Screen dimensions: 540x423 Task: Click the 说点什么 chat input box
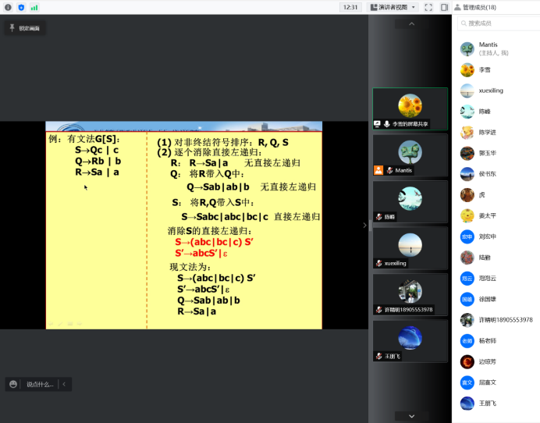[x=41, y=384]
